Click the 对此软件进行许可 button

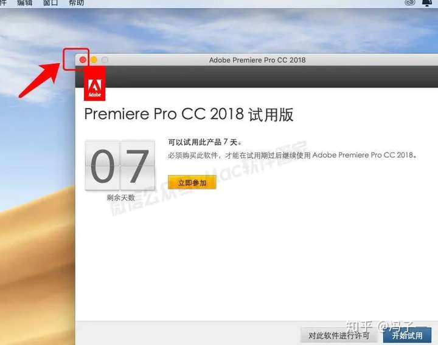(339, 335)
